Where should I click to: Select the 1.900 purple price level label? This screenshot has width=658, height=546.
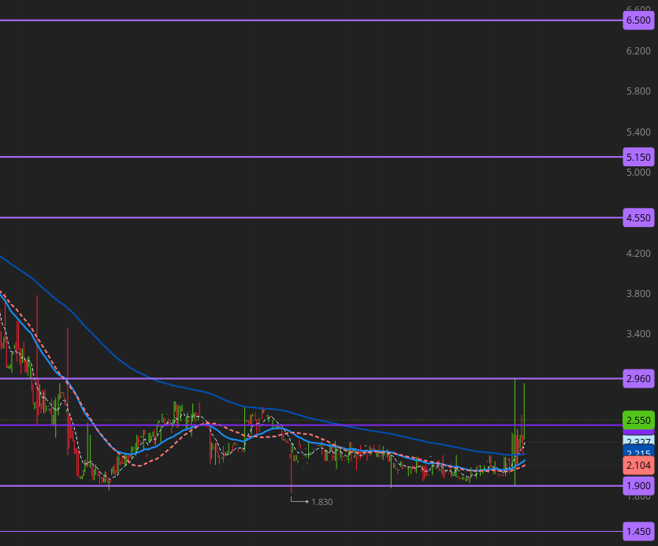click(638, 485)
